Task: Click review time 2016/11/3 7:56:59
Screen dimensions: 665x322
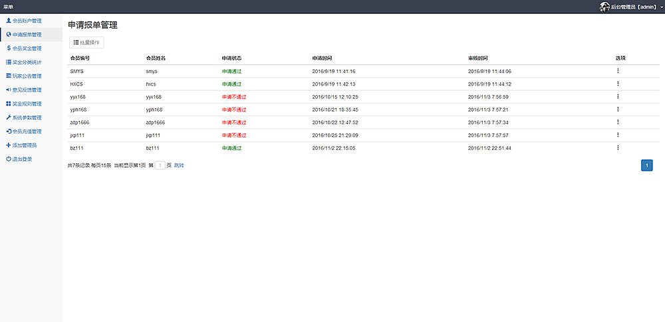Action: coord(488,97)
